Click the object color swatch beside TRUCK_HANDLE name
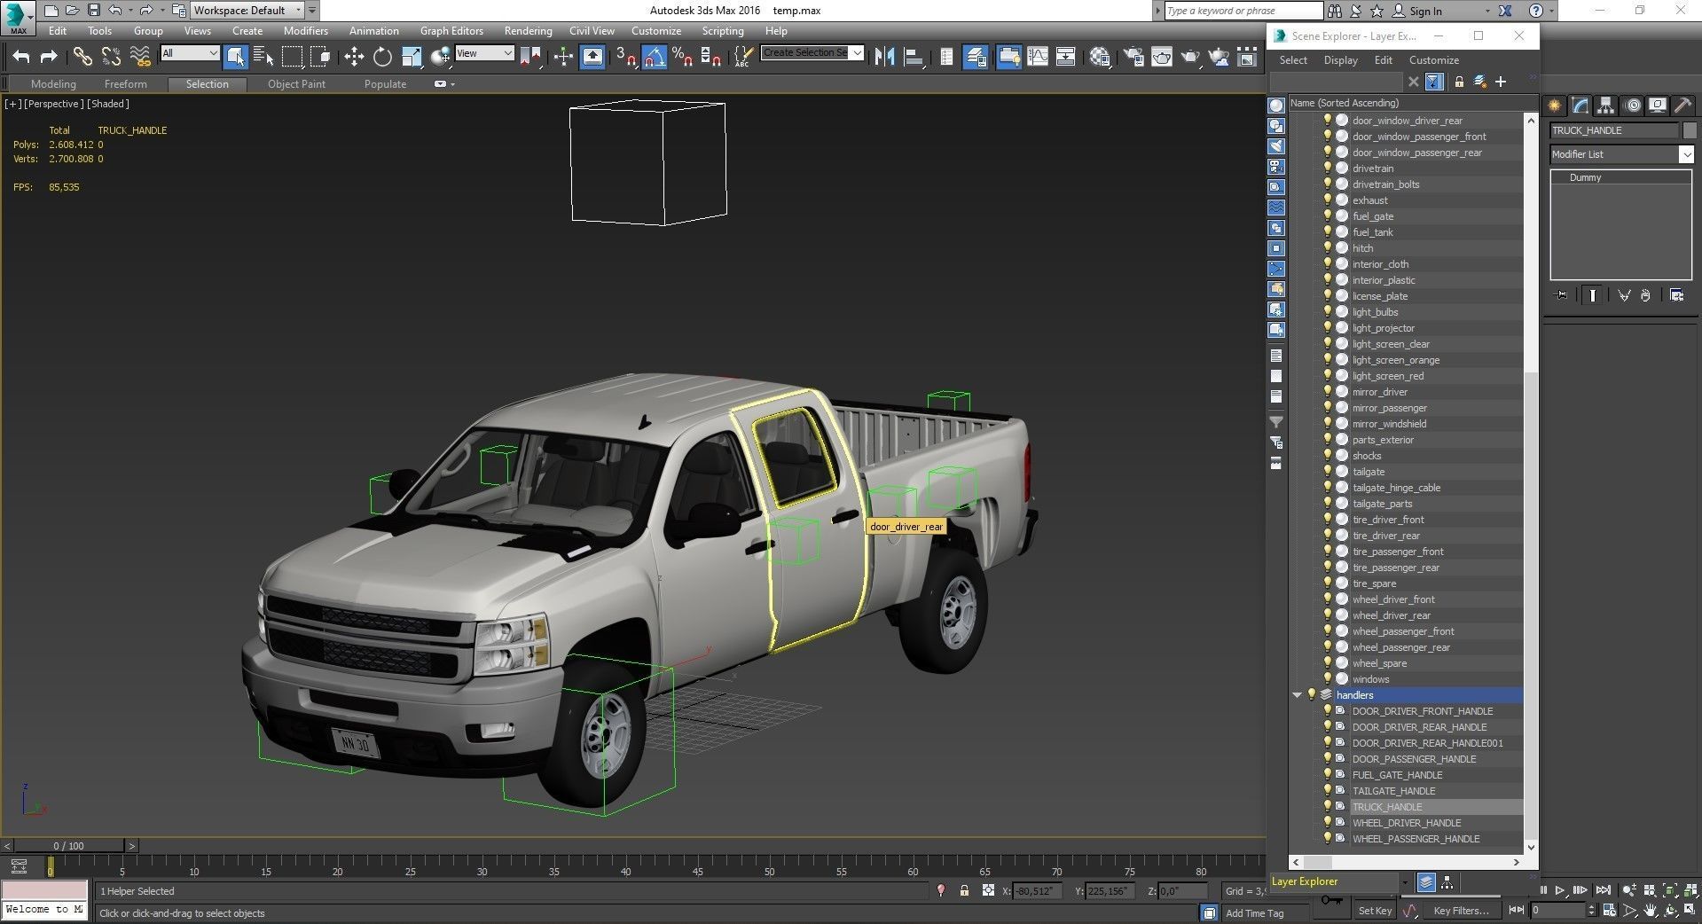The image size is (1702, 924). [x=1689, y=130]
